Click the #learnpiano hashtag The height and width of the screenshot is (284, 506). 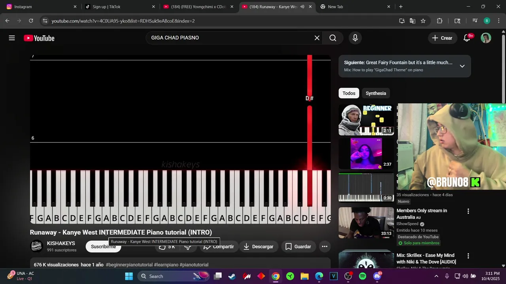[x=166, y=265]
